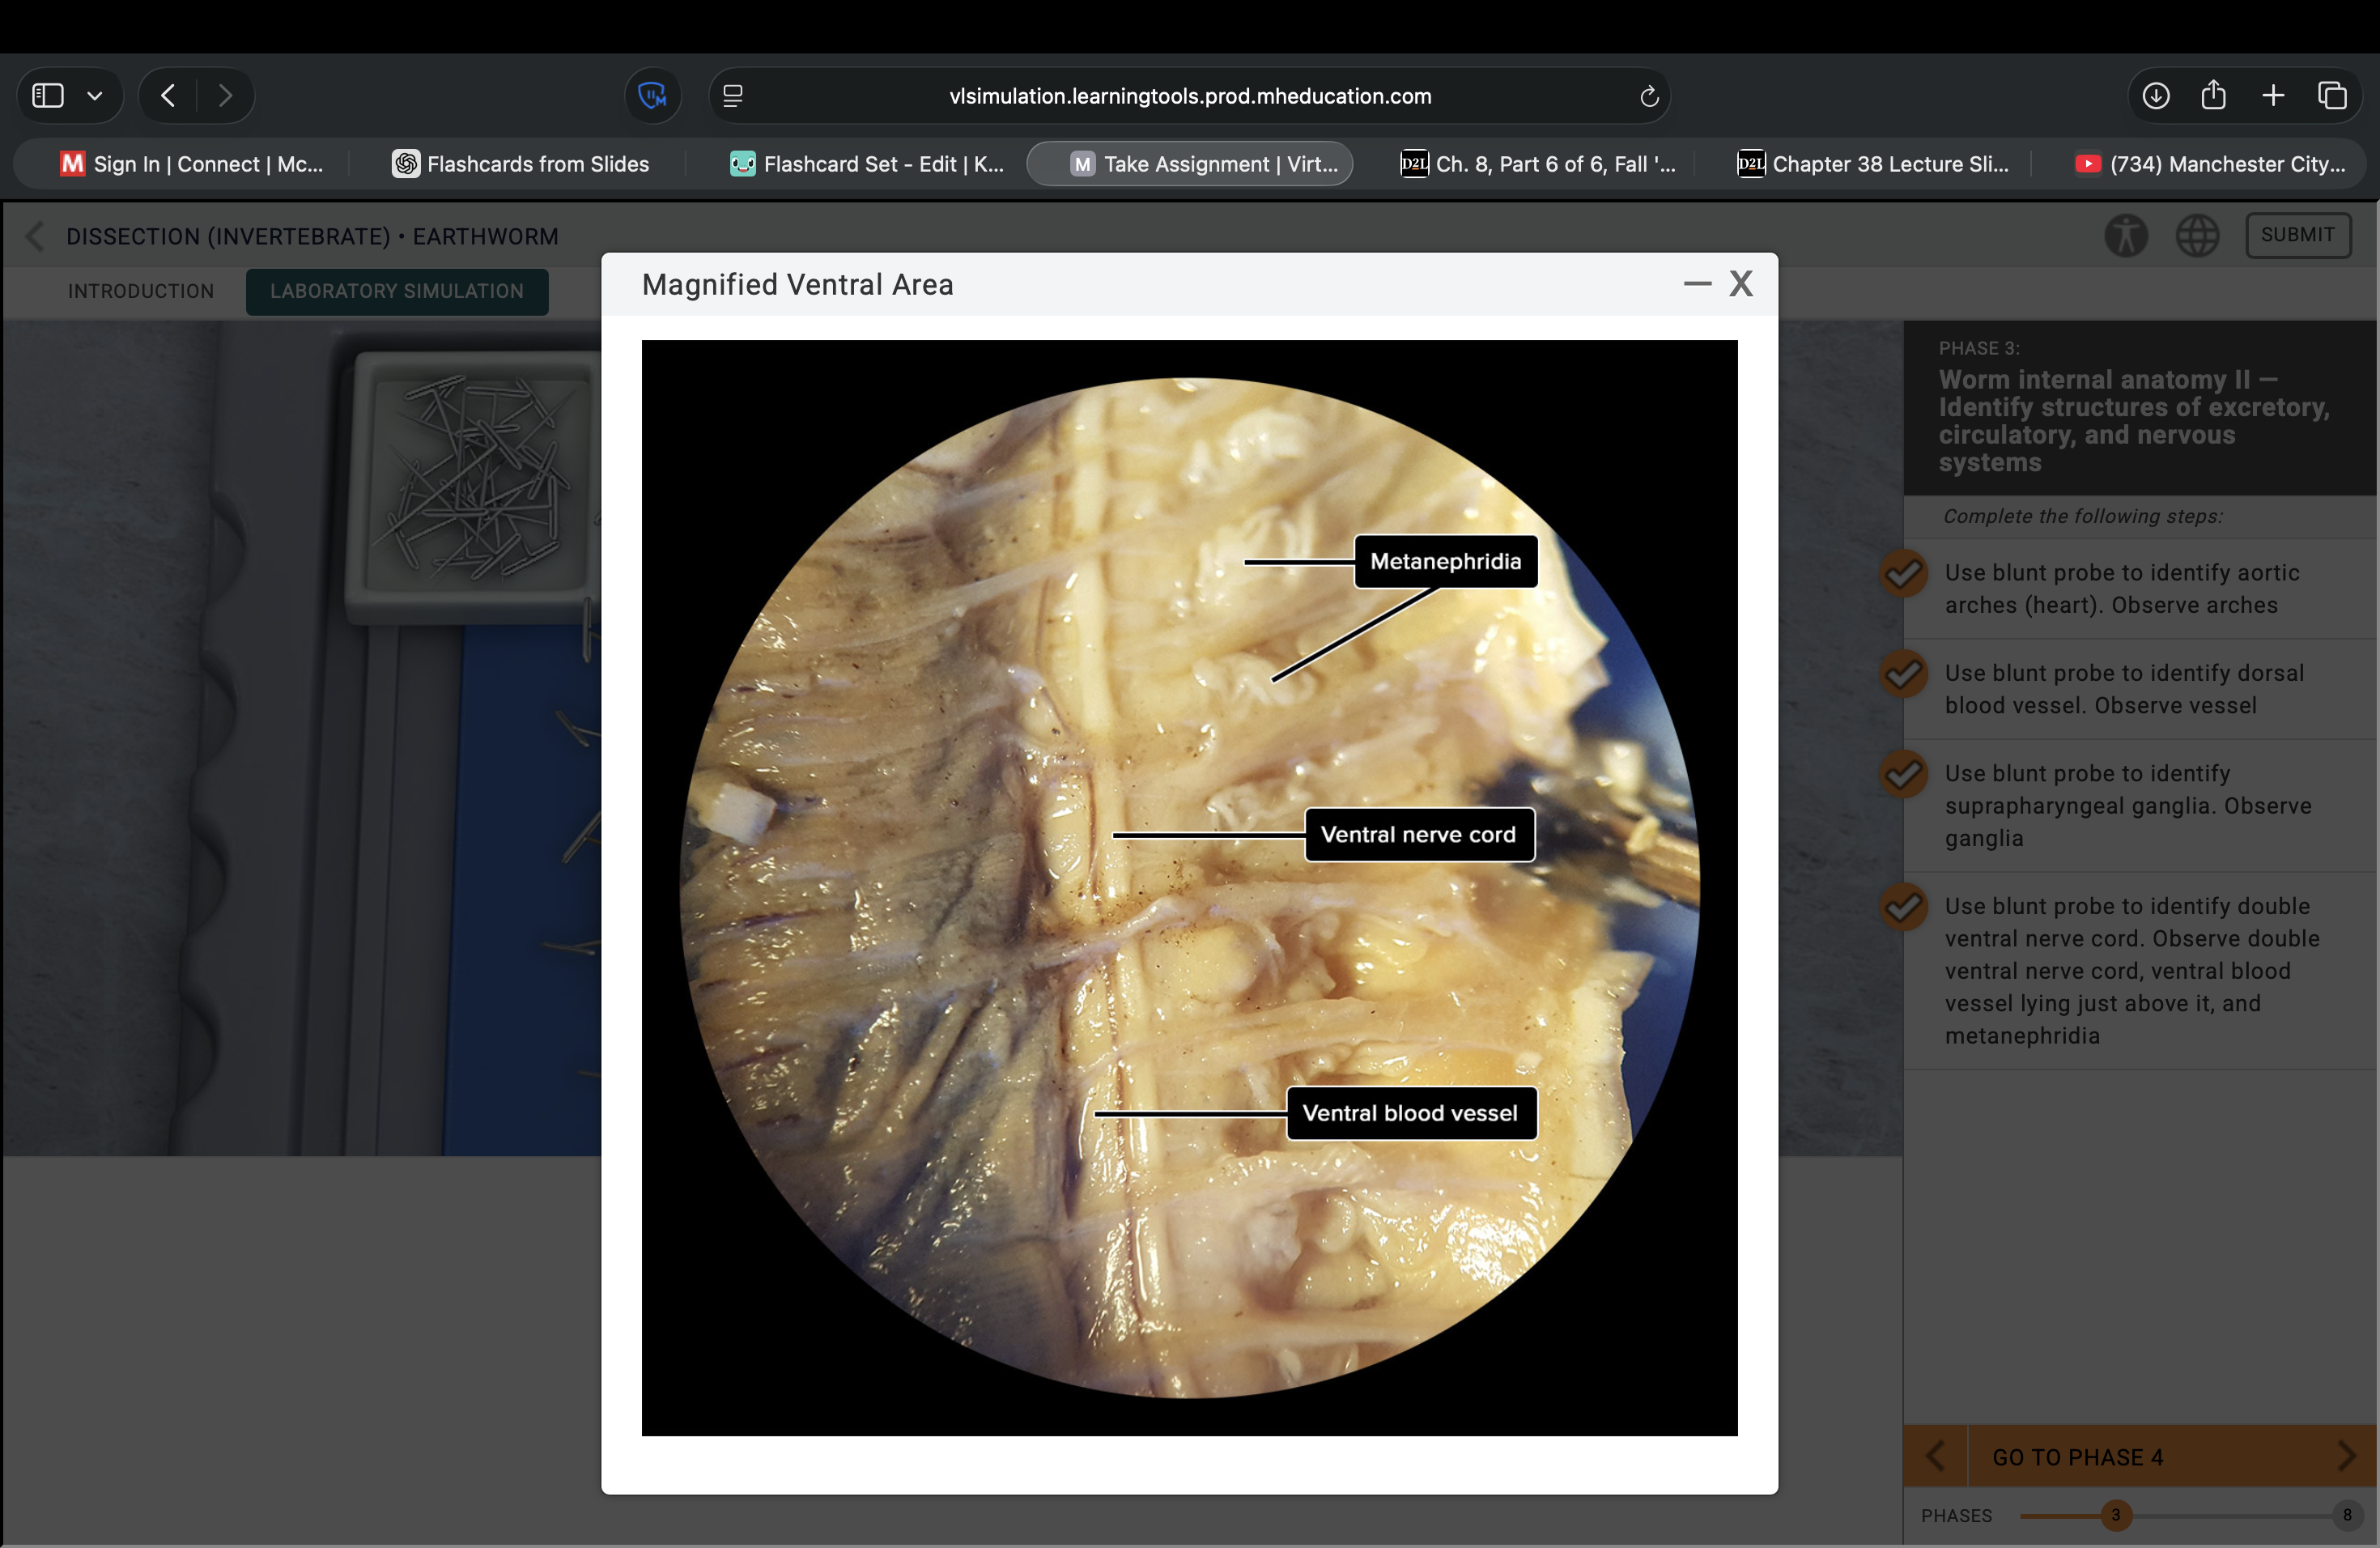This screenshot has height=1548, width=2380.
Task: Click the reload page icon
Action: click(x=1649, y=97)
